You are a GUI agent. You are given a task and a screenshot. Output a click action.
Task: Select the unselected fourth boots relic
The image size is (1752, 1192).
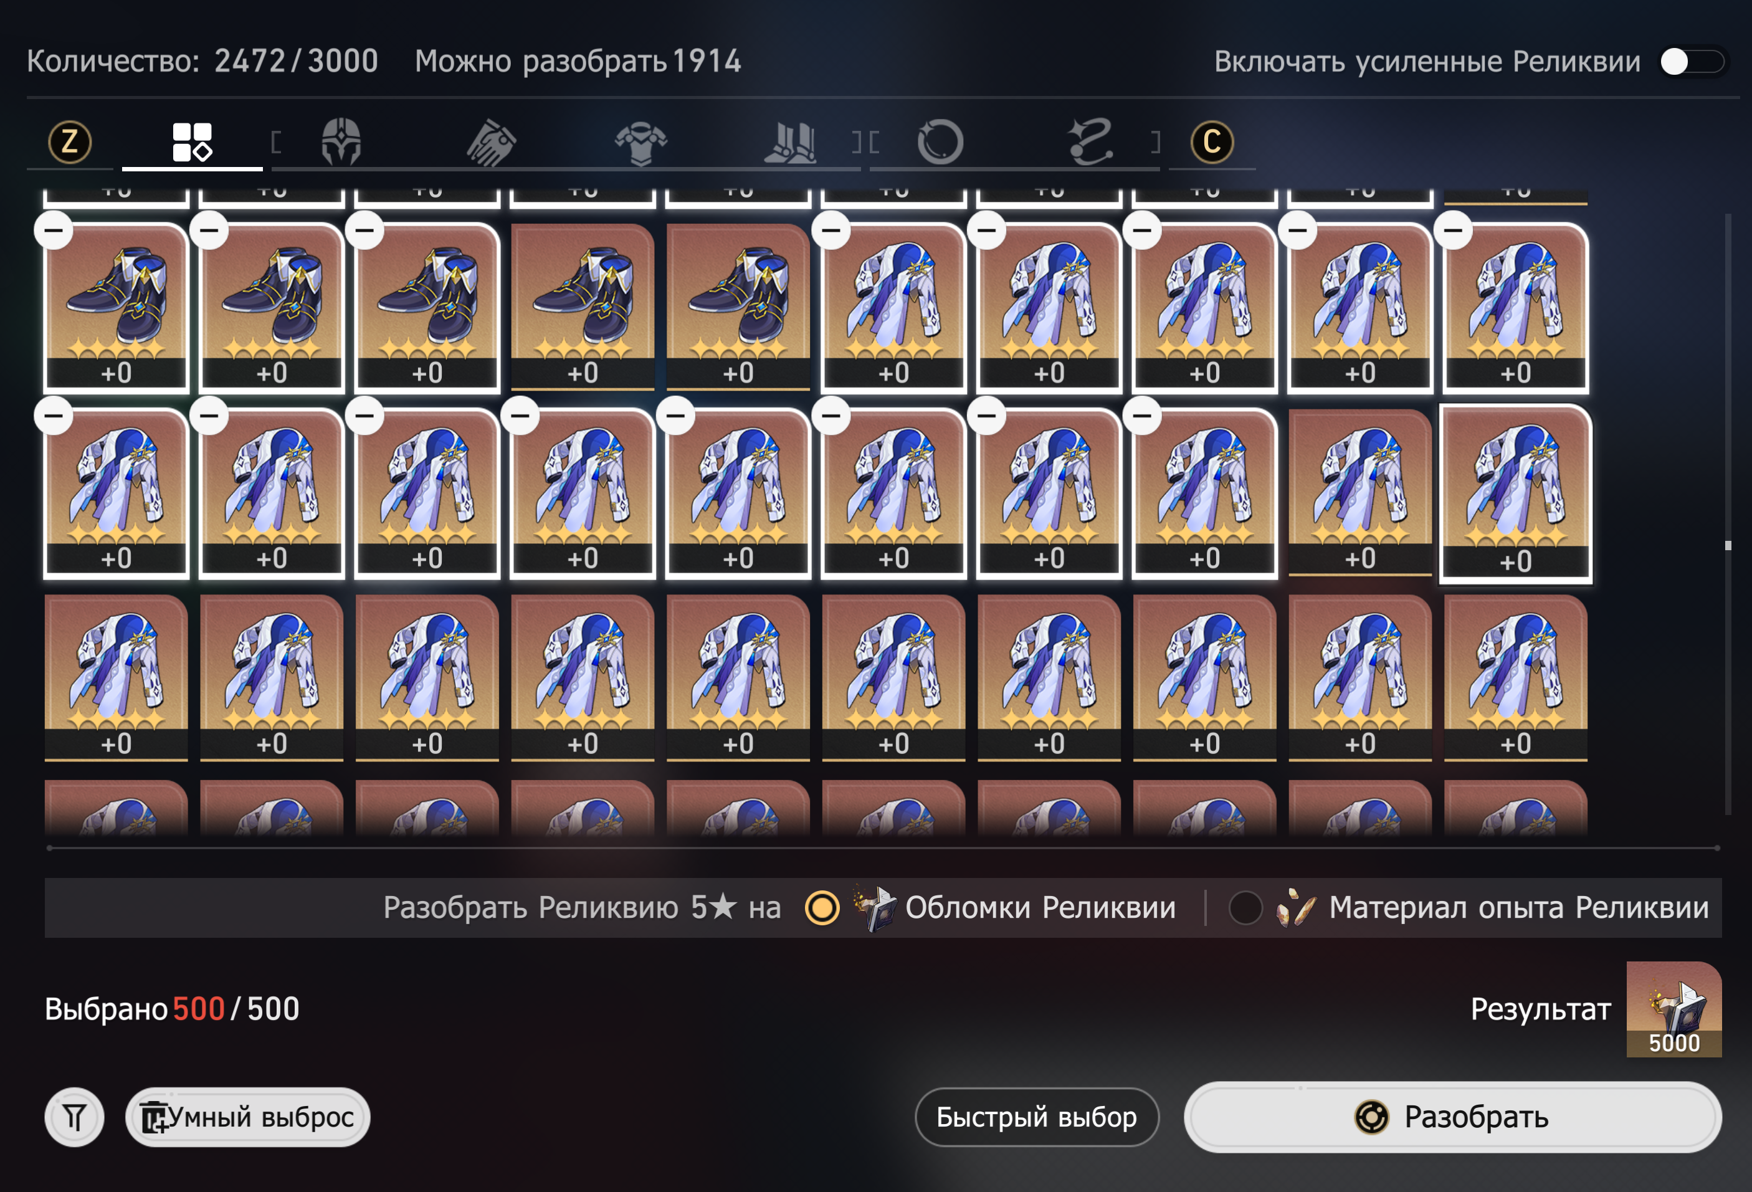point(583,307)
